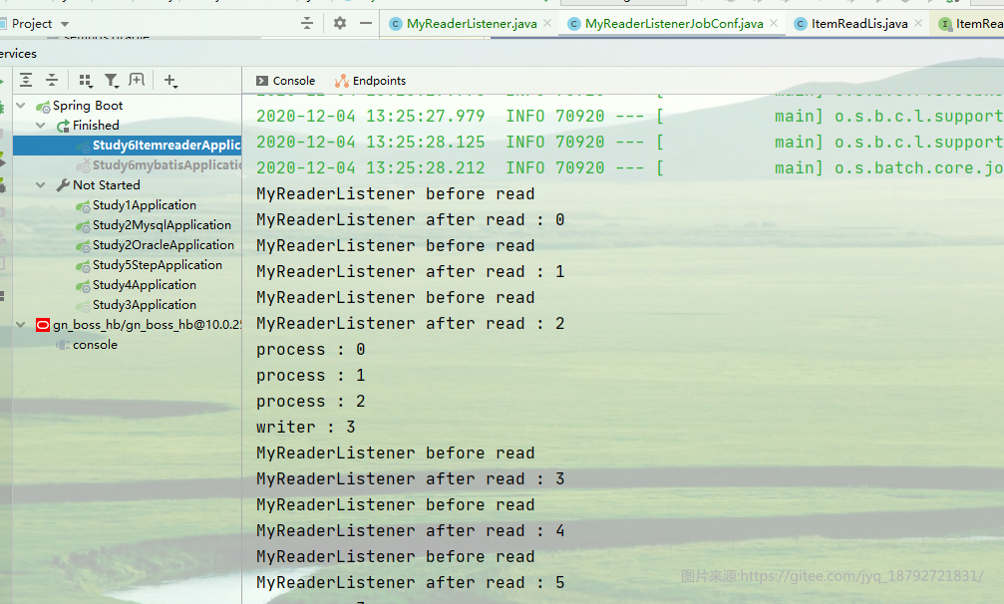Open the Project view dropdown
Viewport: 1004px width, 604px height.
pyautogui.click(x=37, y=22)
